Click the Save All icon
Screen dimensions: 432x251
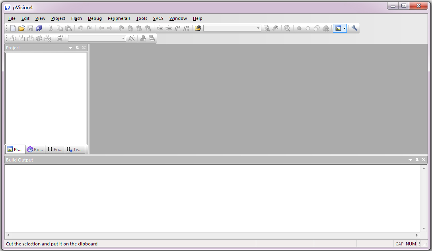tap(39, 28)
